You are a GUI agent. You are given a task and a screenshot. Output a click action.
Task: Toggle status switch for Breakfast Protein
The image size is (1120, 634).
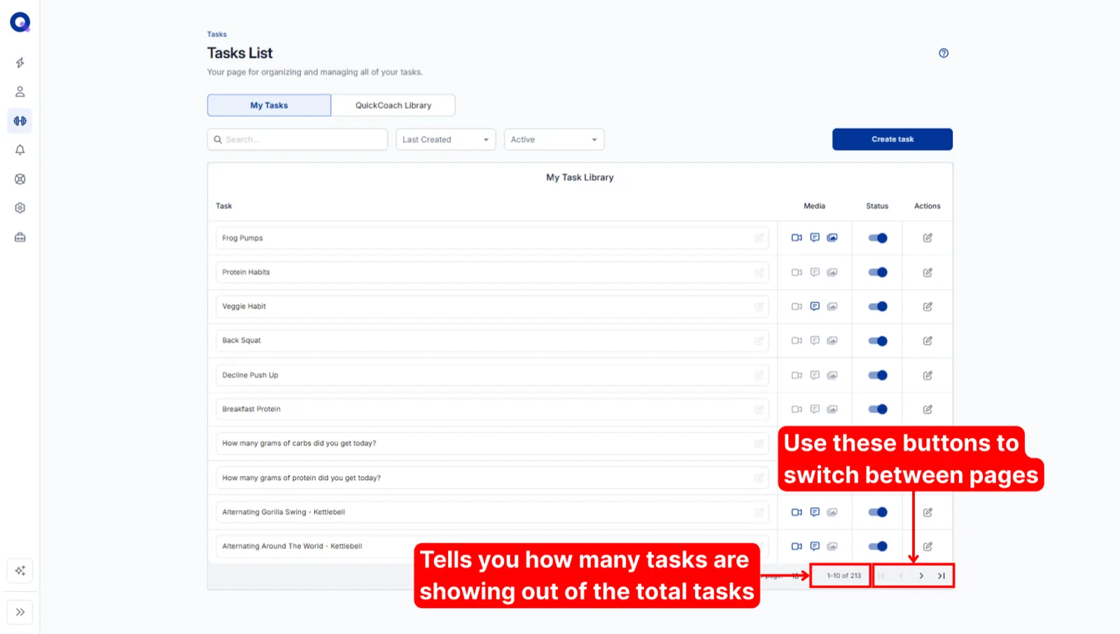pos(878,409)
